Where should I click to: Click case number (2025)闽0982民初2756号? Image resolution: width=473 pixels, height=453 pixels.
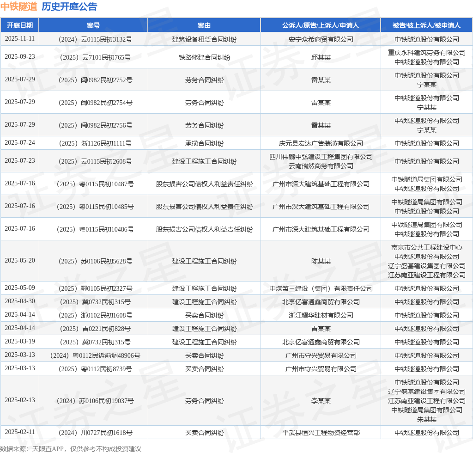[x=95, y=125]
